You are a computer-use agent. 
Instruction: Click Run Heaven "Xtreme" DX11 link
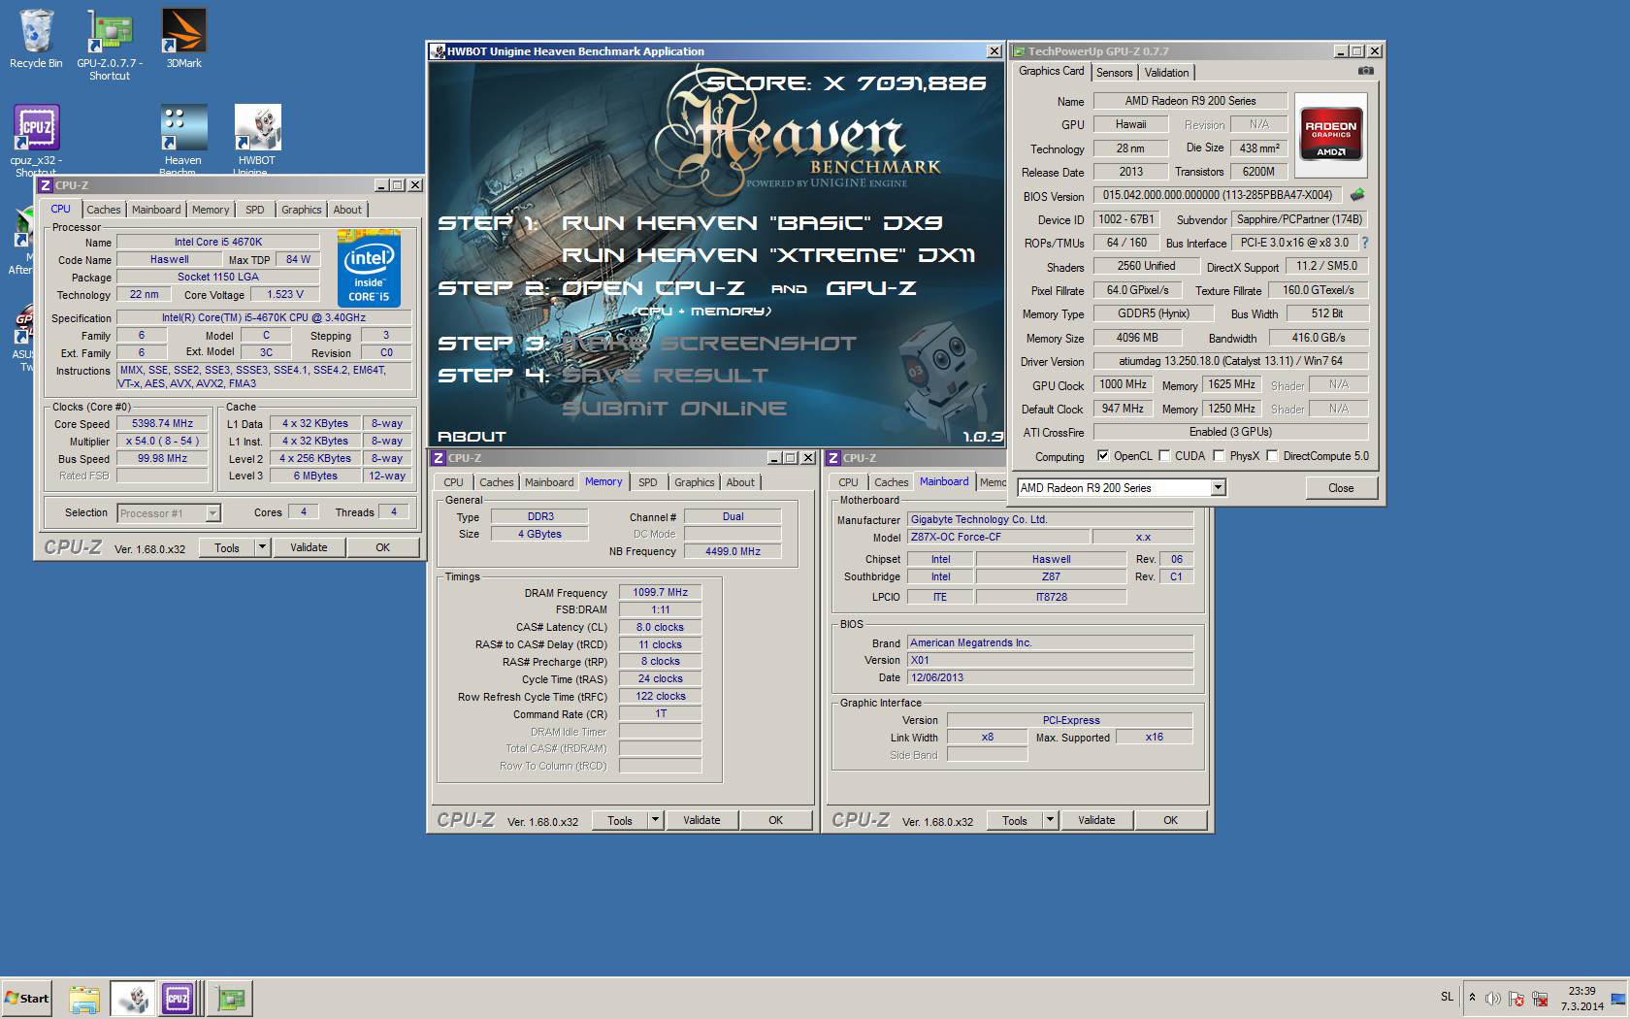coord(768,255)
